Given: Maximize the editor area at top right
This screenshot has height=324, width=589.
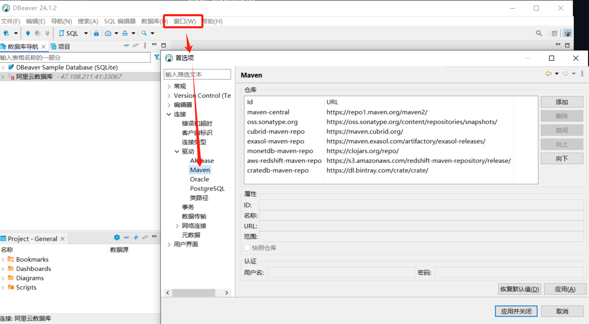Looking at the screenshot, I should click(567, 45).
